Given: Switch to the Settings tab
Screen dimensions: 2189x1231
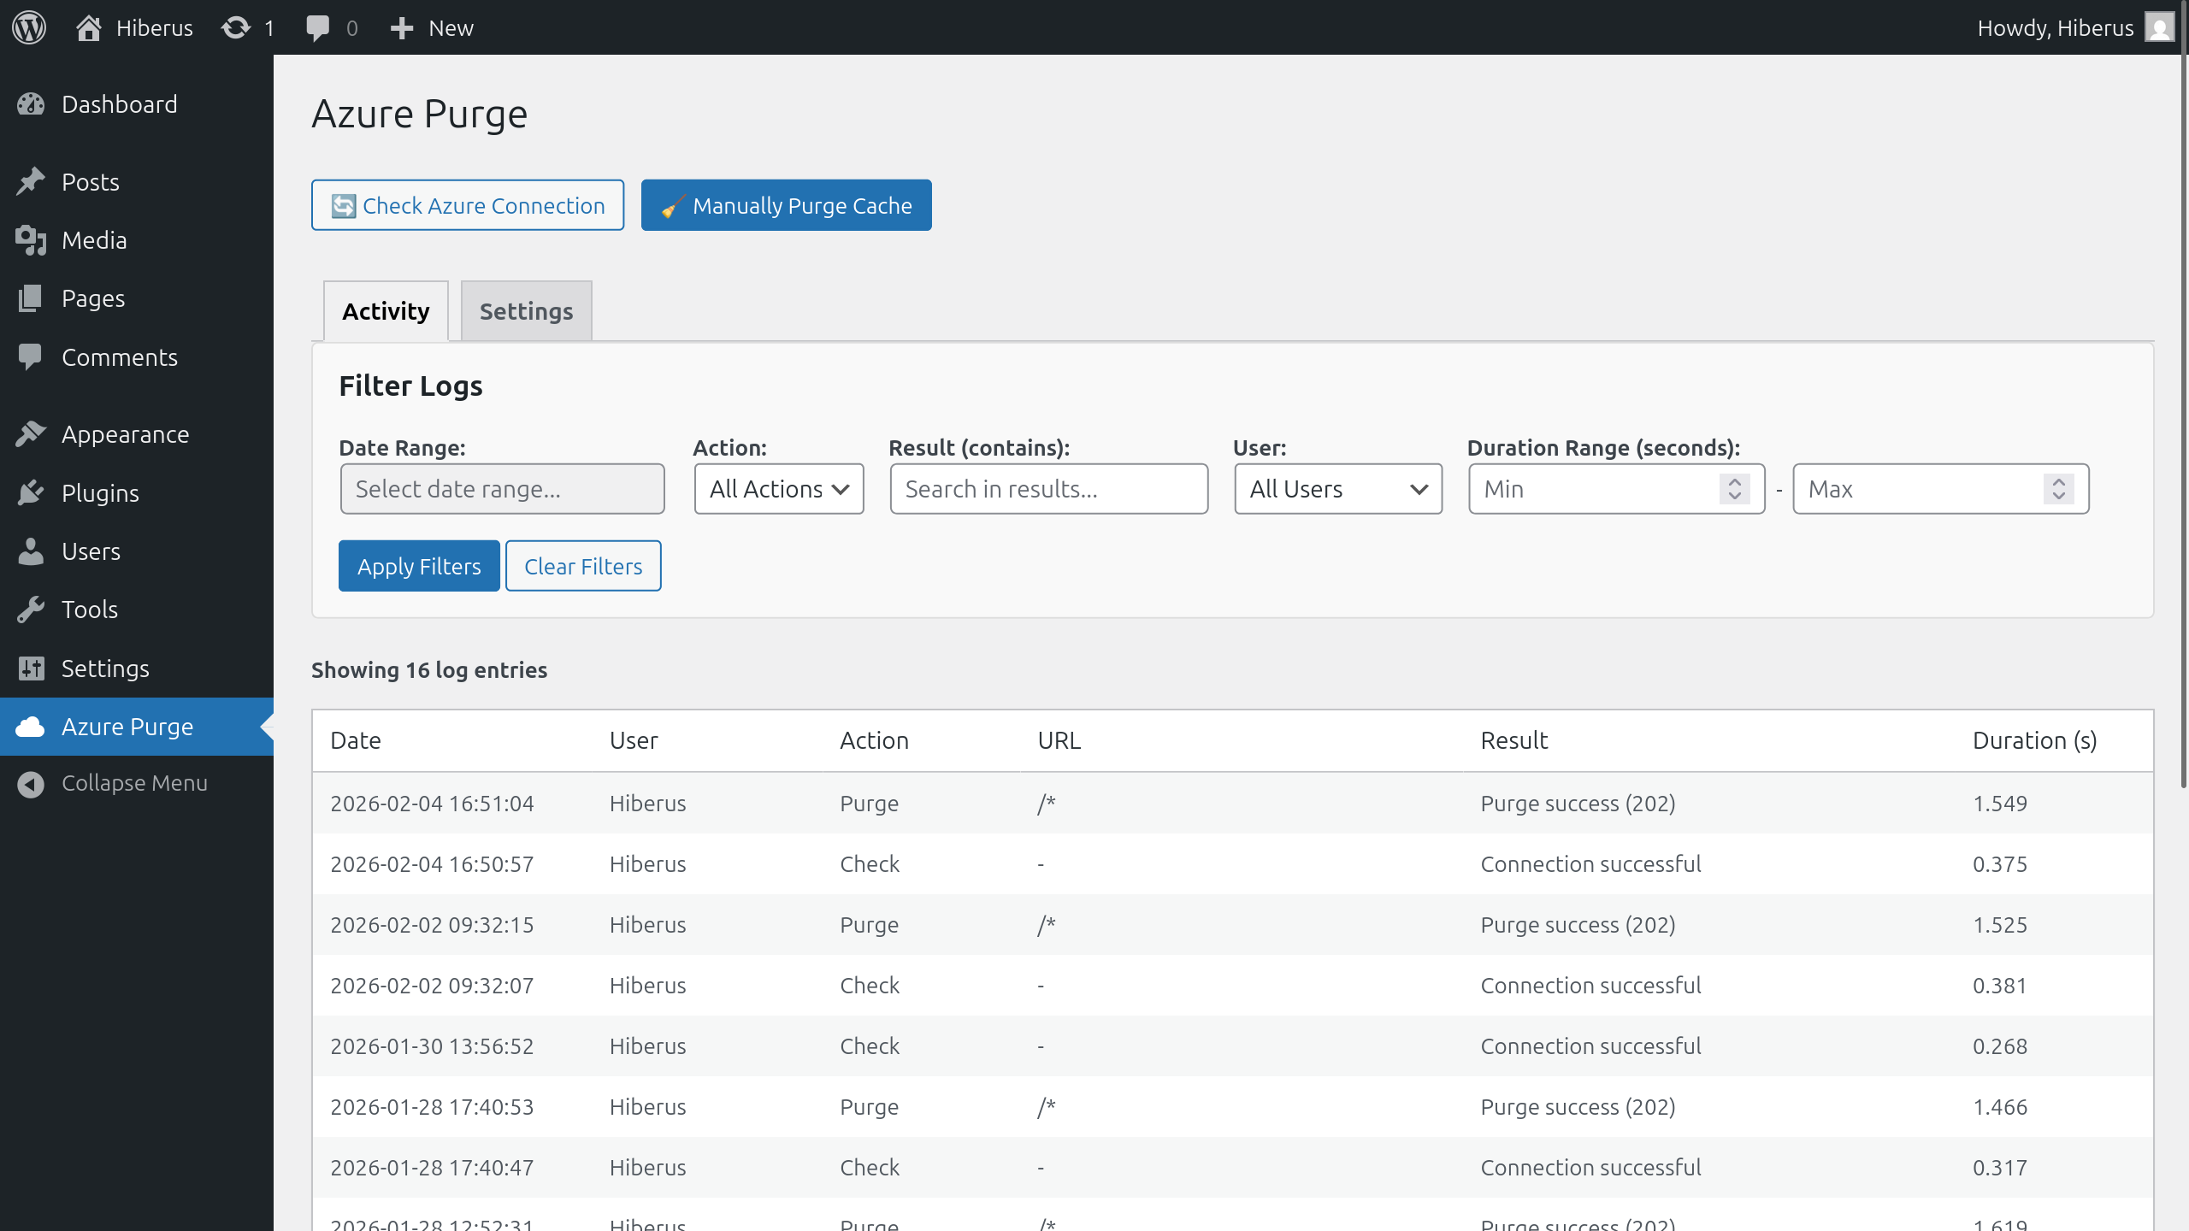Looking at the screenshot, I should [526, 311].
